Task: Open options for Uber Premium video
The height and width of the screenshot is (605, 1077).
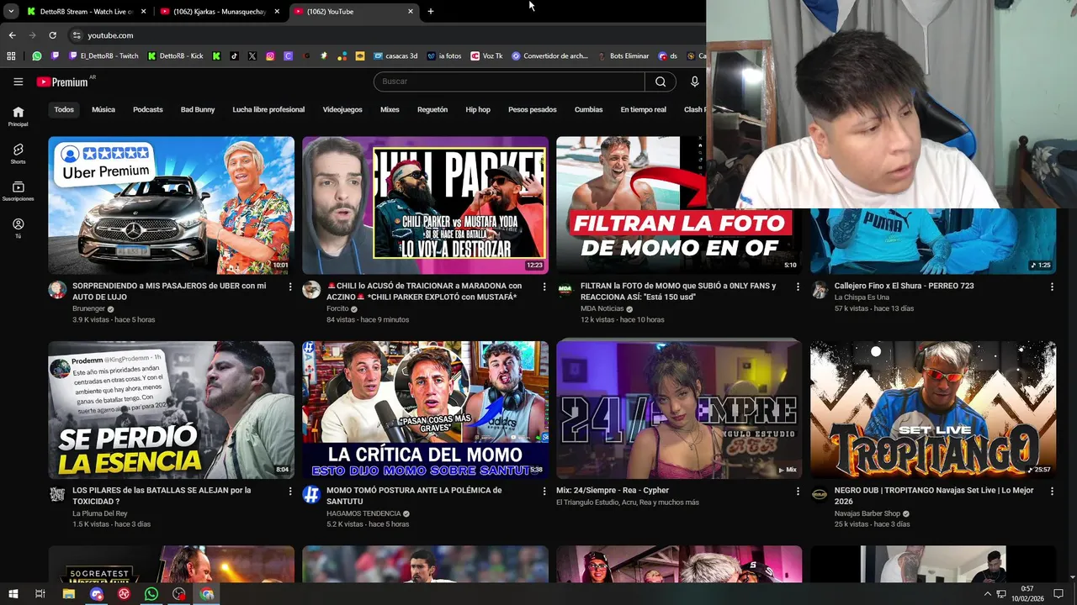Action: pos(290,287)
